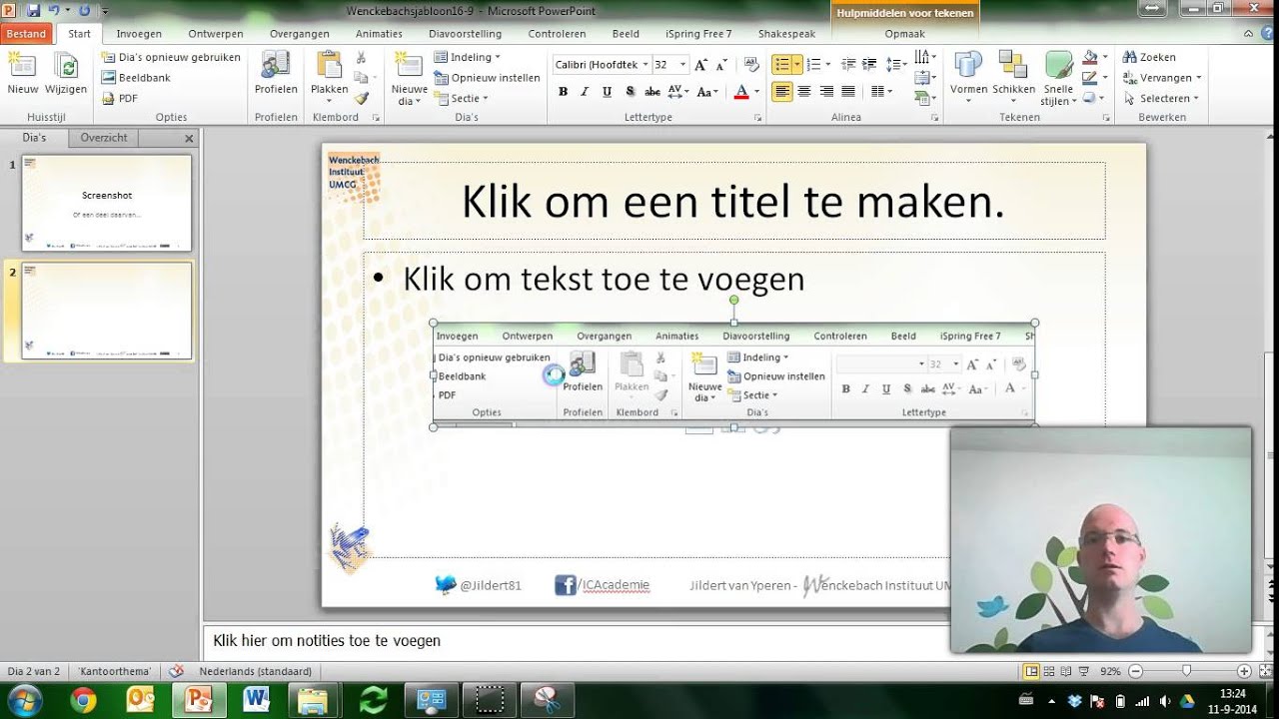The image size is (1279, 719).
Task: Toggle Underline formatting
Action: tap(607, 91)
